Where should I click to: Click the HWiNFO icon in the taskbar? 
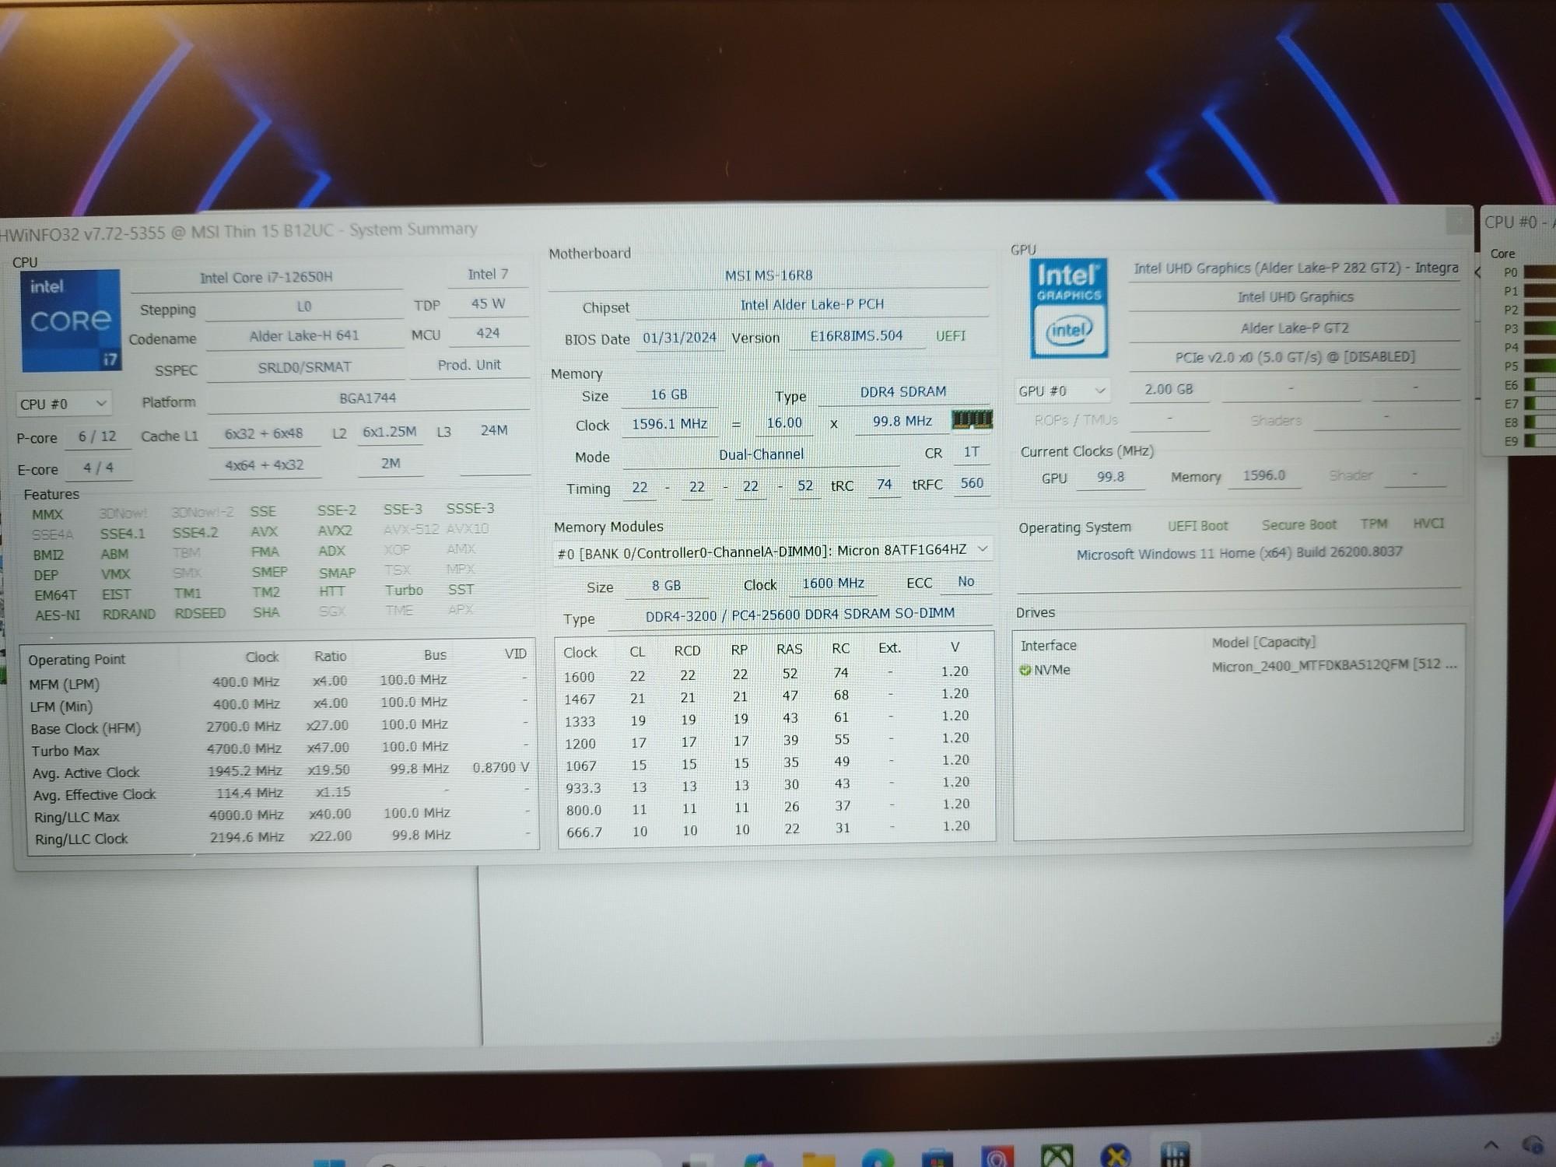(1174, 1156)
